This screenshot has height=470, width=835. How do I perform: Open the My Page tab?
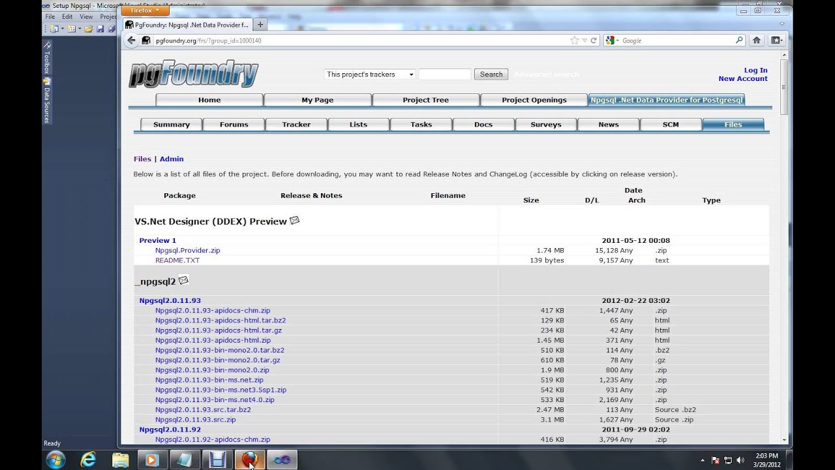(x=318, y=100)
